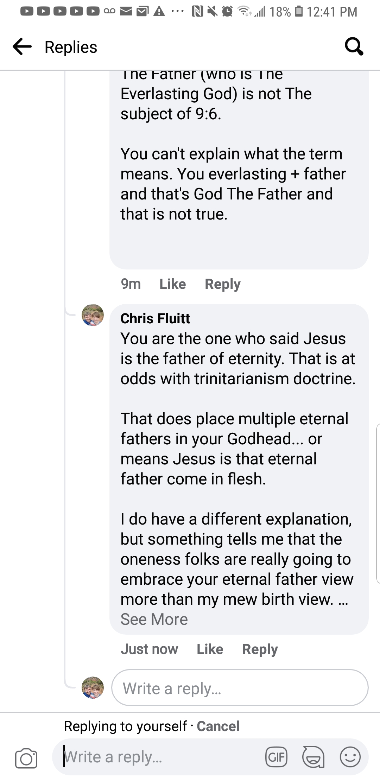Reply to Chris Fluitt's comment
Screen dimensions: 380x781
260,649
